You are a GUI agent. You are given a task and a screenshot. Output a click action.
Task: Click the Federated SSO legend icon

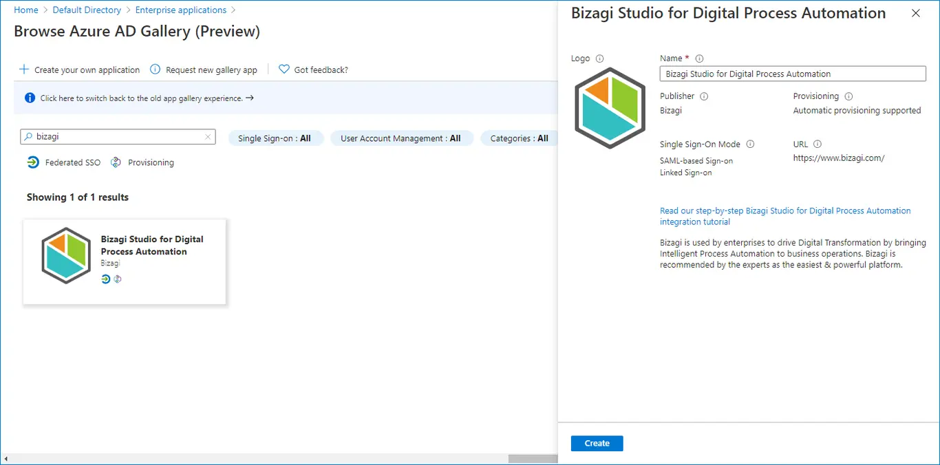33,162
